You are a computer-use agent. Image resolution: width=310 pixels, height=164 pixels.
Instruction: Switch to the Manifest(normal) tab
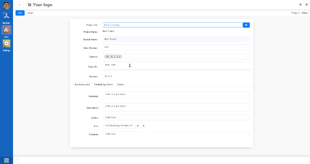pos(82,84)
